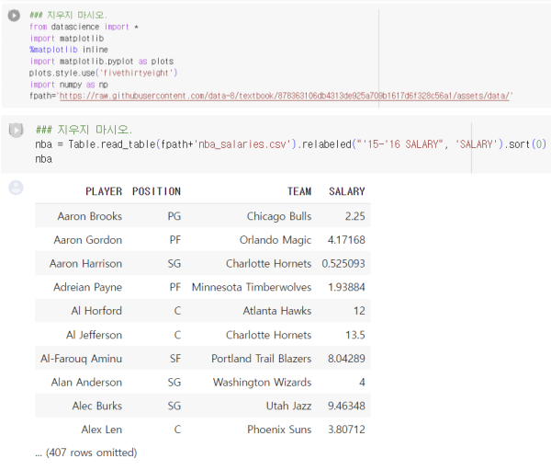The width and height of the screenshot is (551, 470).
Task: Click the Al Horford player cell
Action: (96, 311)
